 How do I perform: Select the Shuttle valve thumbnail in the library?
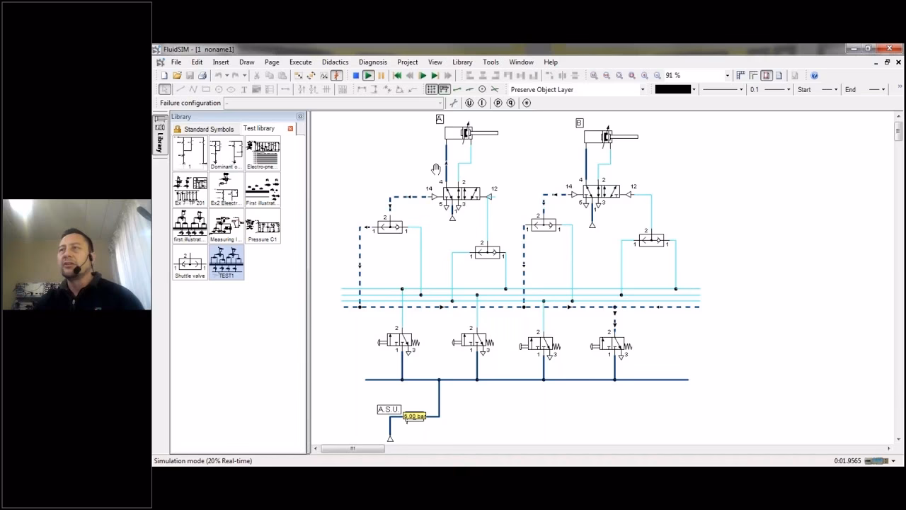[189, 263]
